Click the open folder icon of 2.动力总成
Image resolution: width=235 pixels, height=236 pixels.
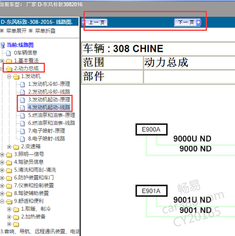pyautogui.click(x=9, y=69)
